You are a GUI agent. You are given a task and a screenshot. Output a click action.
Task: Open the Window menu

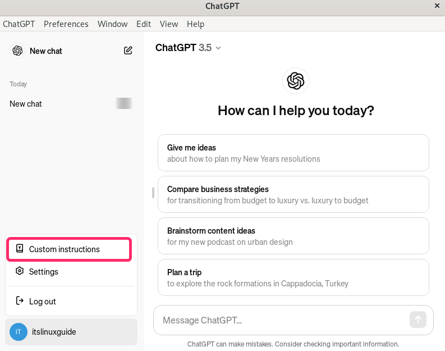pos(112,24)
